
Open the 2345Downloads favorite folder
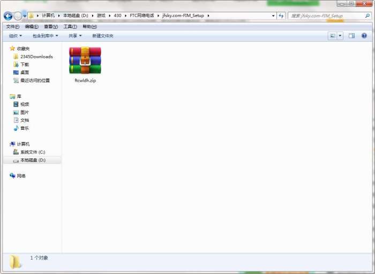[36, 57]
